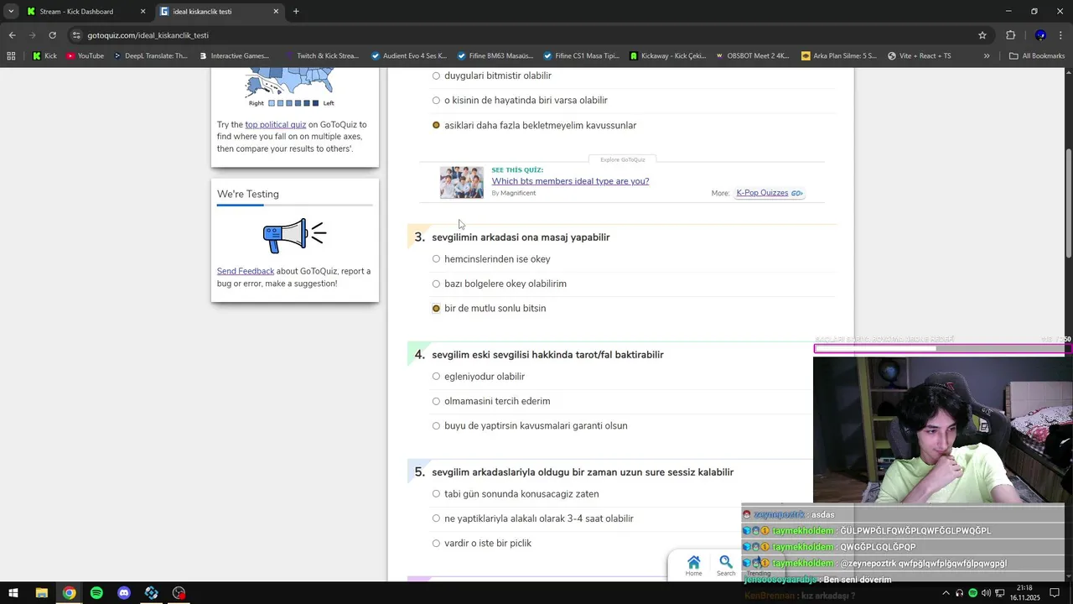Click the US political map image
The width and height of the screenshot is (1073, 604).
pyautogui.click(x=289, y=85)
